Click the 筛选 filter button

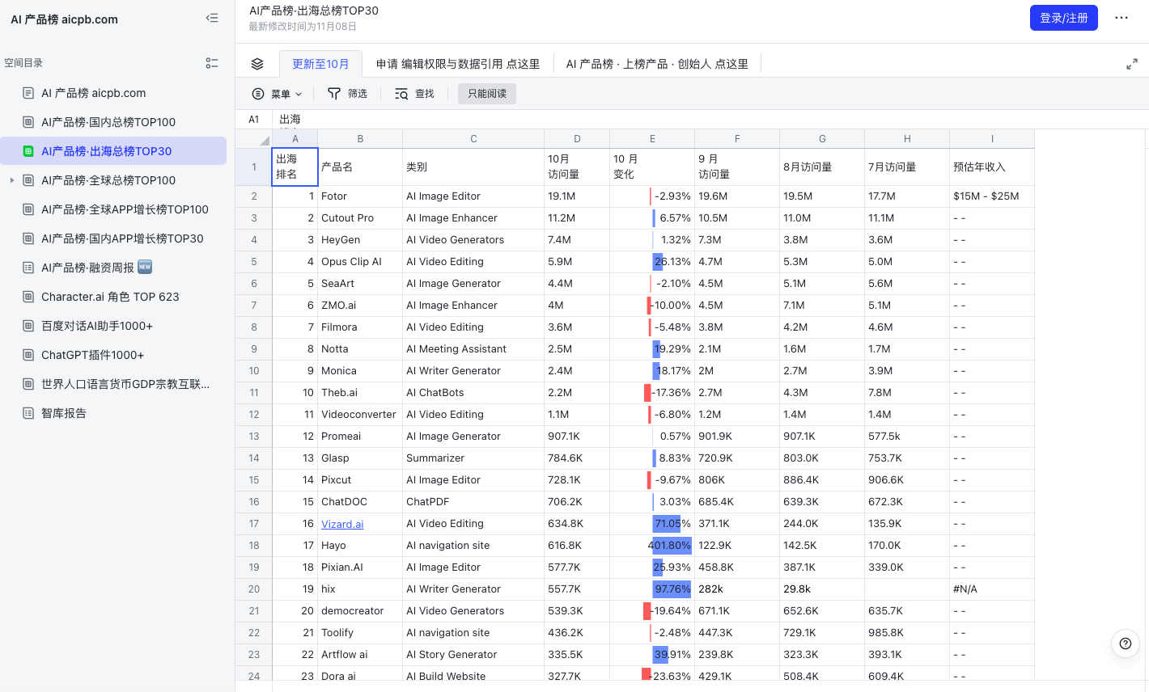coord(347,94)
